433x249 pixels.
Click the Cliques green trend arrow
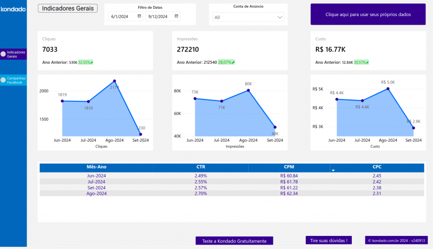92,63
